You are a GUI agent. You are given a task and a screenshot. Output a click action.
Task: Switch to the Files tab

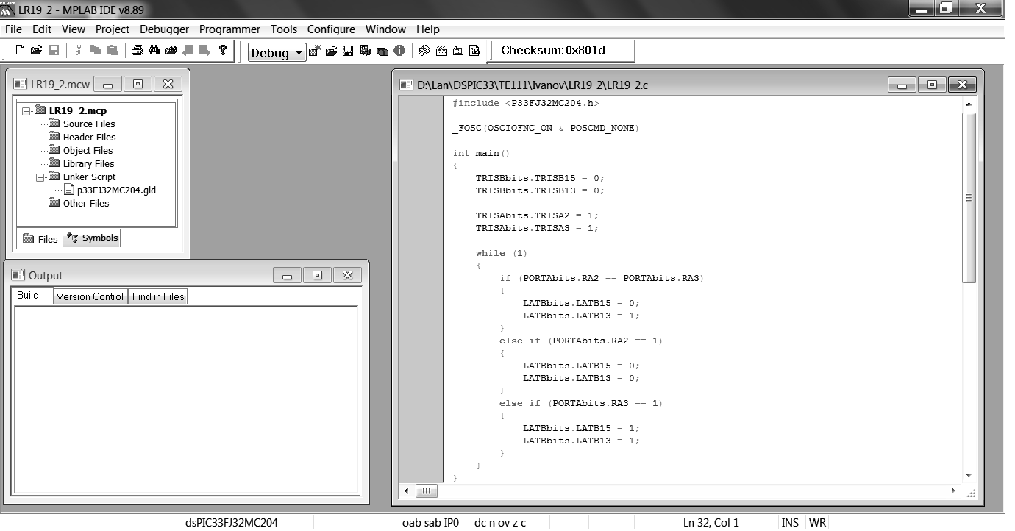[40, 239]
